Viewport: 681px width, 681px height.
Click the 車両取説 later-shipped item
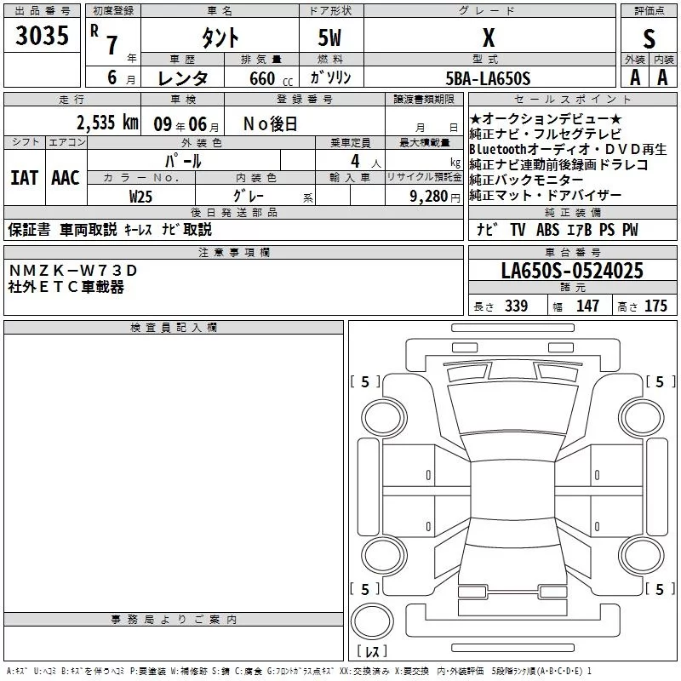pos(89,229)
